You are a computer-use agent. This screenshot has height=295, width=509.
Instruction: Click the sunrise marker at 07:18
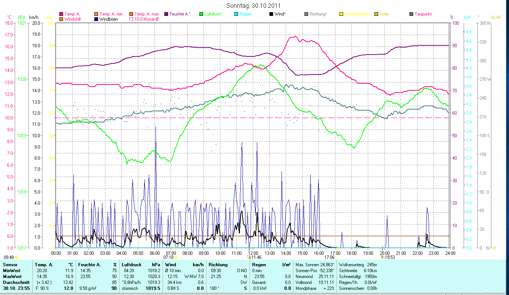coord(175,257)
